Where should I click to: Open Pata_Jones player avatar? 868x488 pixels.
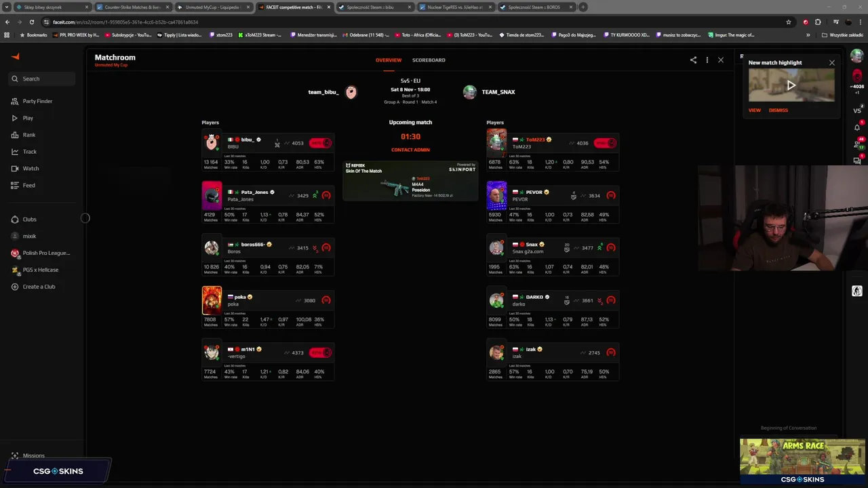pos(212,195)
